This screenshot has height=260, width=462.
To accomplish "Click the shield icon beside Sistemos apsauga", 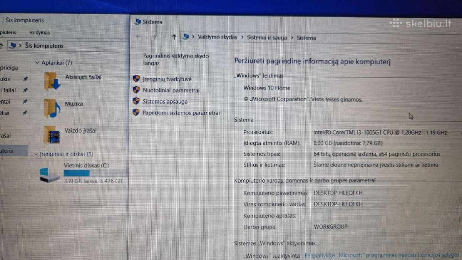I will (x=136, y=101).
